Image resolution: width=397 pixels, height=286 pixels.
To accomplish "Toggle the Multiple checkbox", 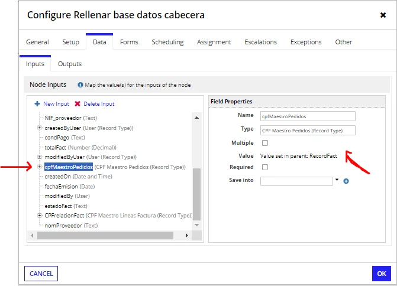I will click(265, 143).
